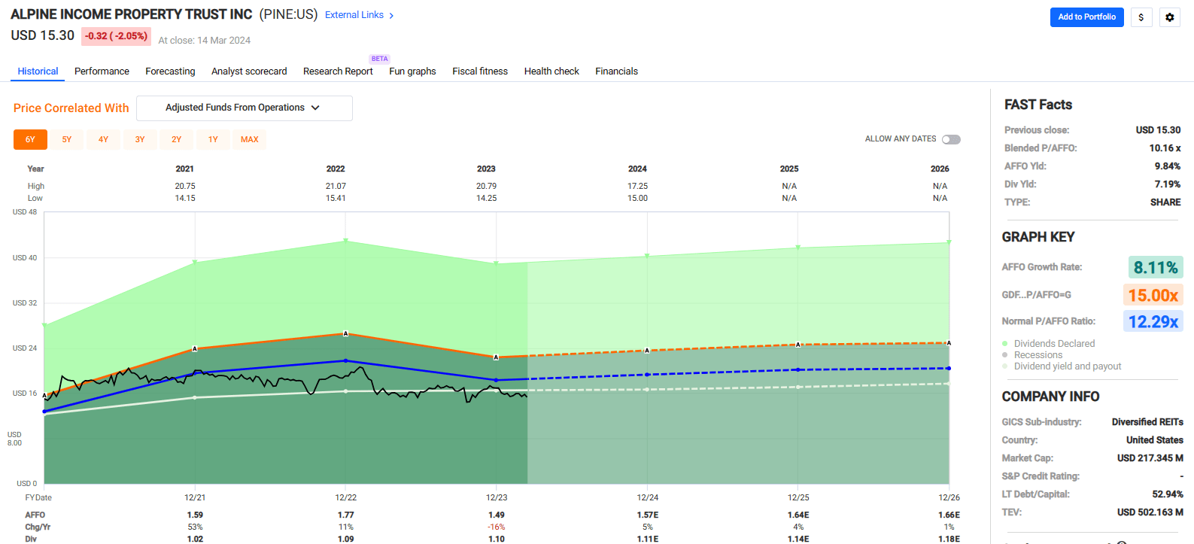Expand Adjusted Funds From Operations dropdown
1194x544 pixels.
click(244, 108)
